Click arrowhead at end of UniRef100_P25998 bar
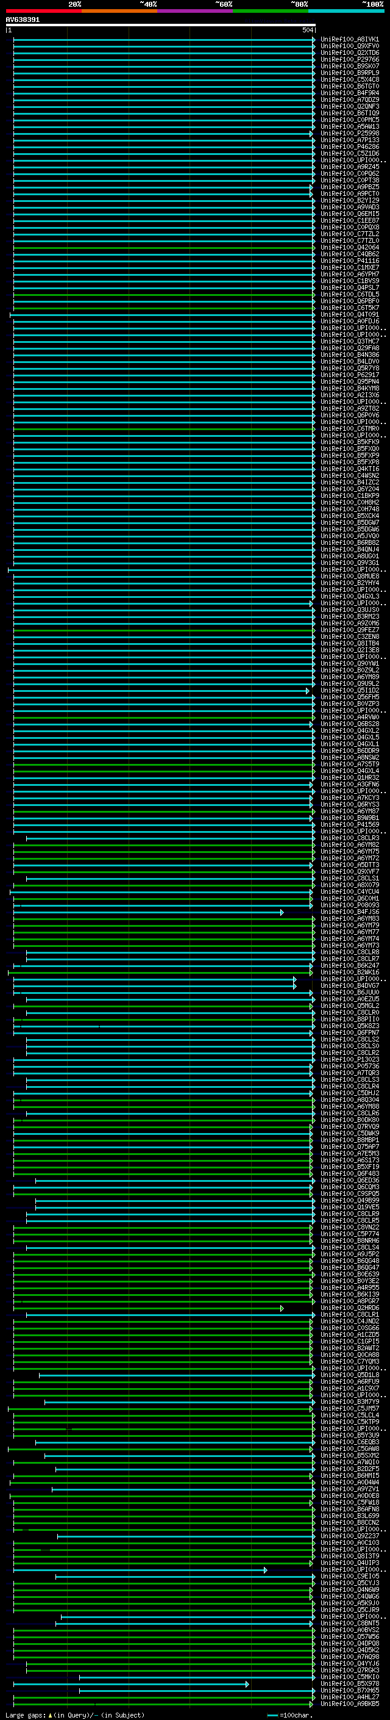Viewport: 390px width, 1720px height. (311, 134)
